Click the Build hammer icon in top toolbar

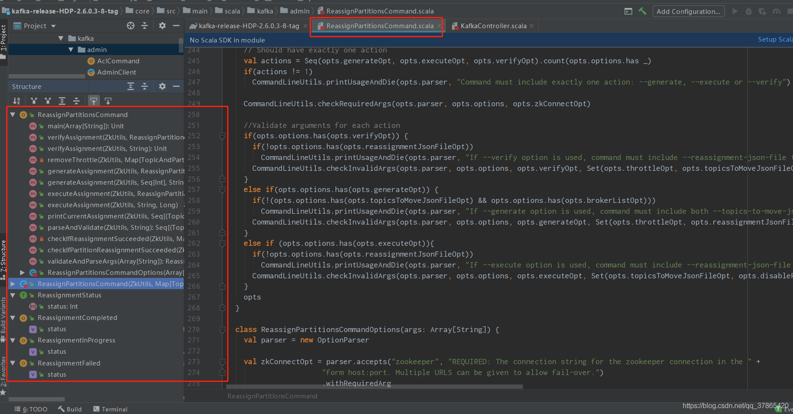point(642,11)
